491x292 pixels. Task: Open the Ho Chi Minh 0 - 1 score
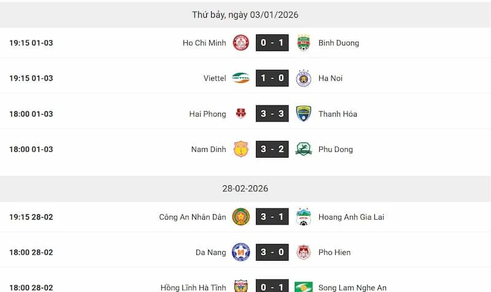click(x=272, y=43)
